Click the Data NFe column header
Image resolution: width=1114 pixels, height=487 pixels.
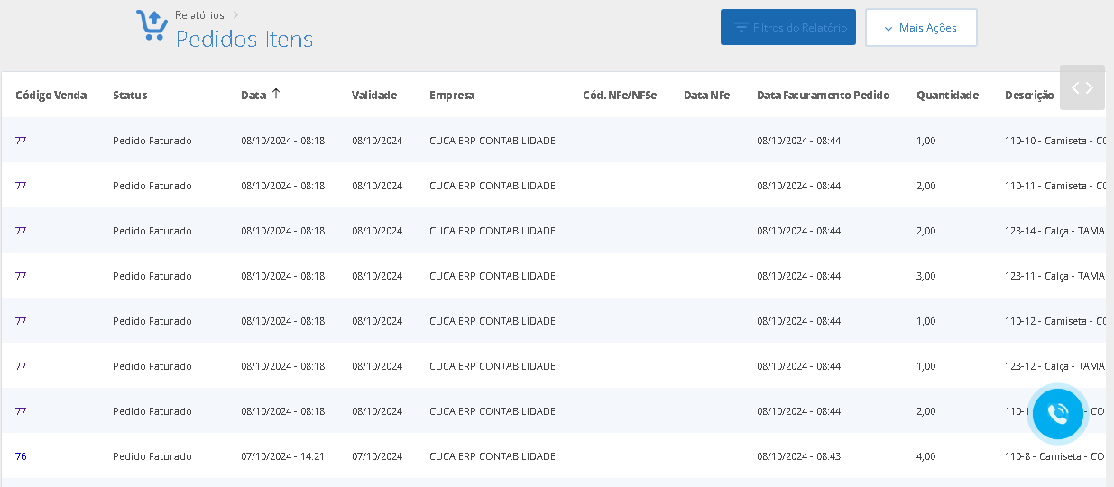[707, 95]
